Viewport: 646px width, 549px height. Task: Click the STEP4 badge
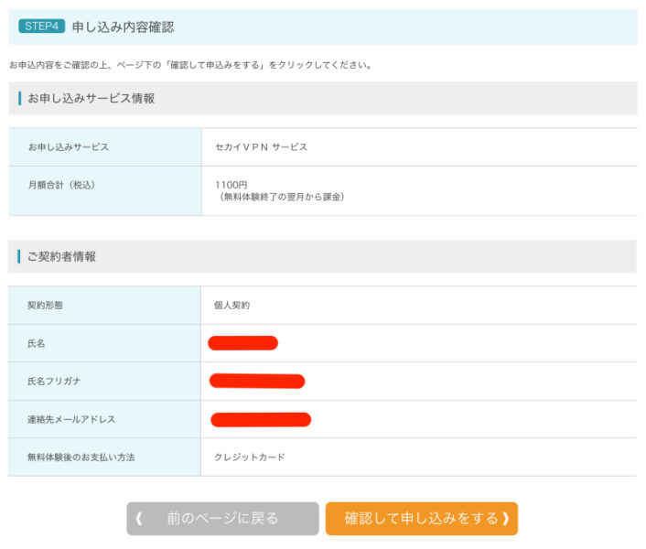click(x=42, y=27)
